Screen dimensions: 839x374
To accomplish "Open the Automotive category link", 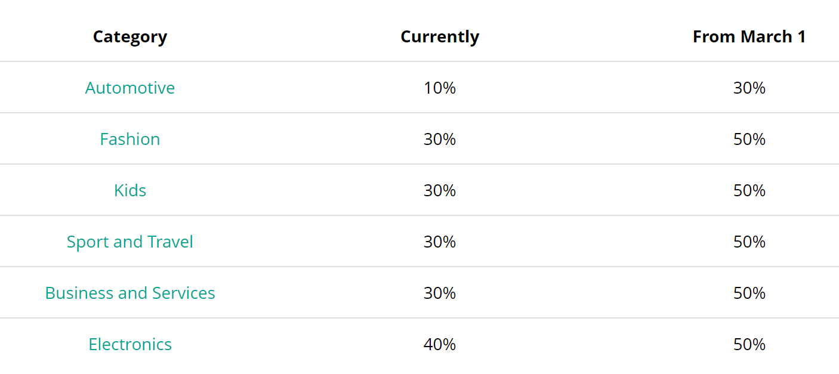I will pyautogui.click(x=130, y=88).
